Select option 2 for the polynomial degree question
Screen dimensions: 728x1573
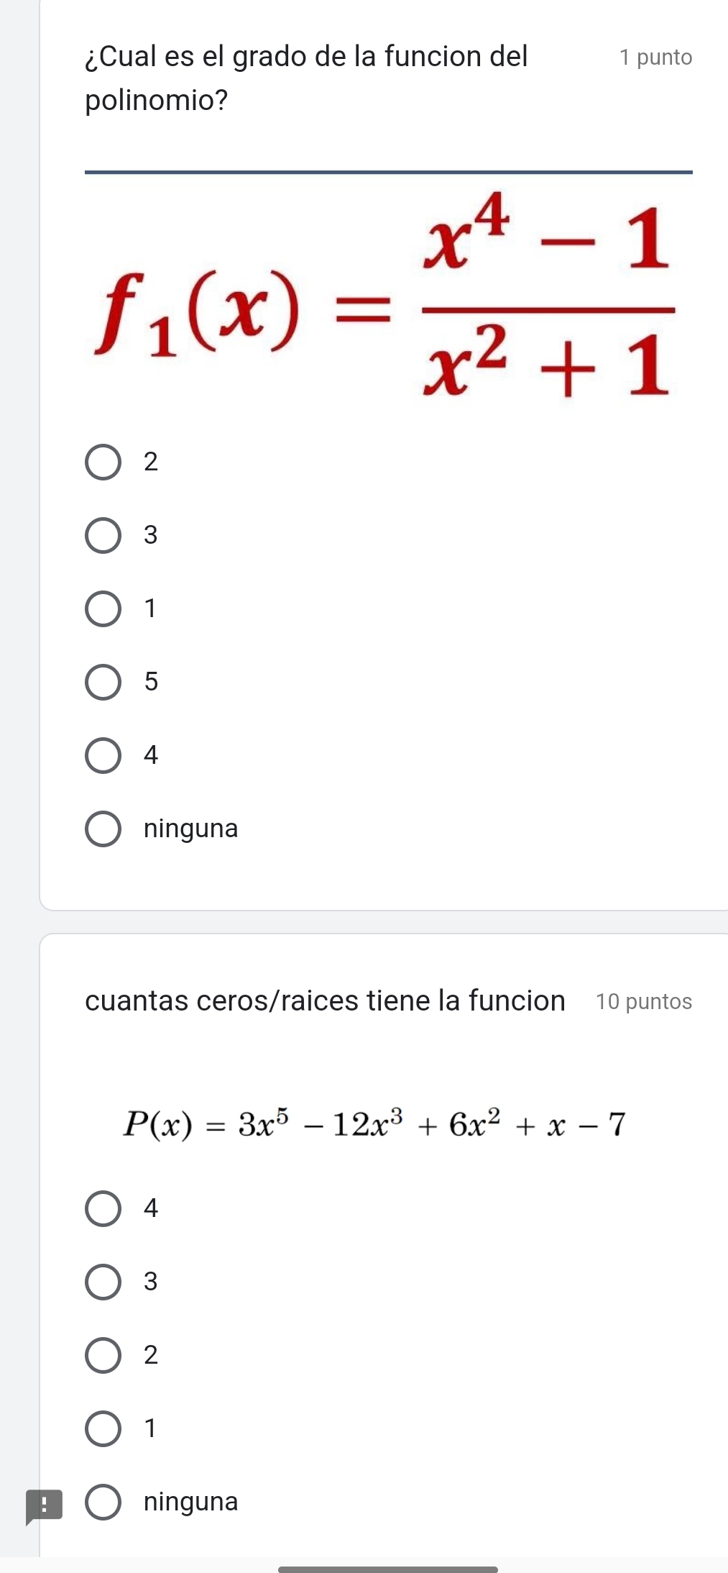point(103,462)
